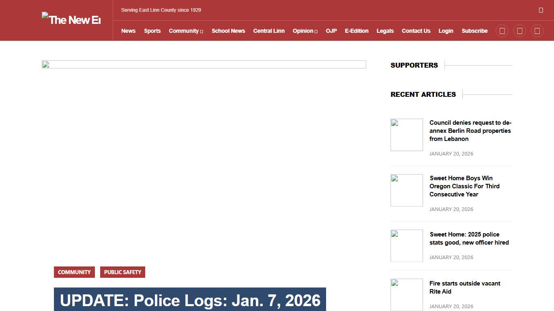Open the Central Linn section
The height and width of the screenshot is (311, 554).
[x=269, y=31]
